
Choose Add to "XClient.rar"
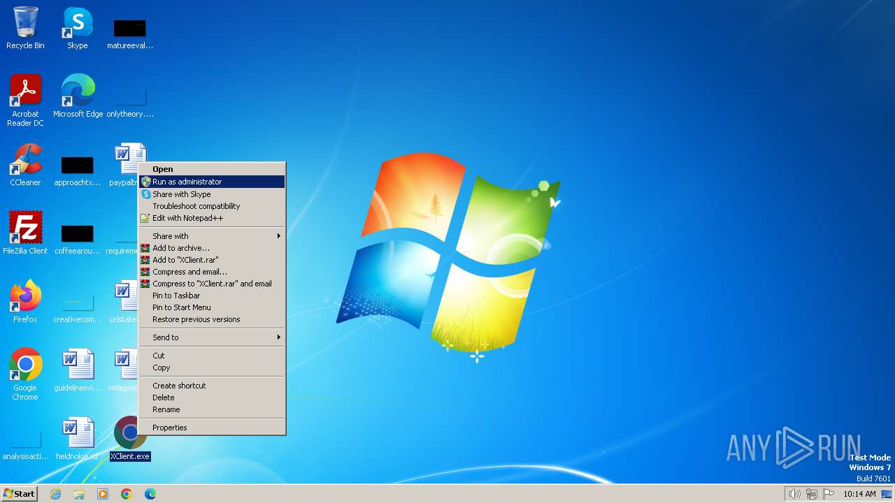pos(212,260)
